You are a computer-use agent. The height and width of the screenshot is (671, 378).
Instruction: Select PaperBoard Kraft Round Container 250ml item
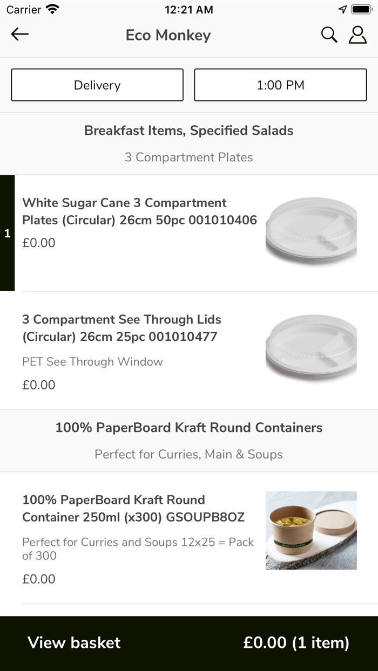click(x=133, y=509)
